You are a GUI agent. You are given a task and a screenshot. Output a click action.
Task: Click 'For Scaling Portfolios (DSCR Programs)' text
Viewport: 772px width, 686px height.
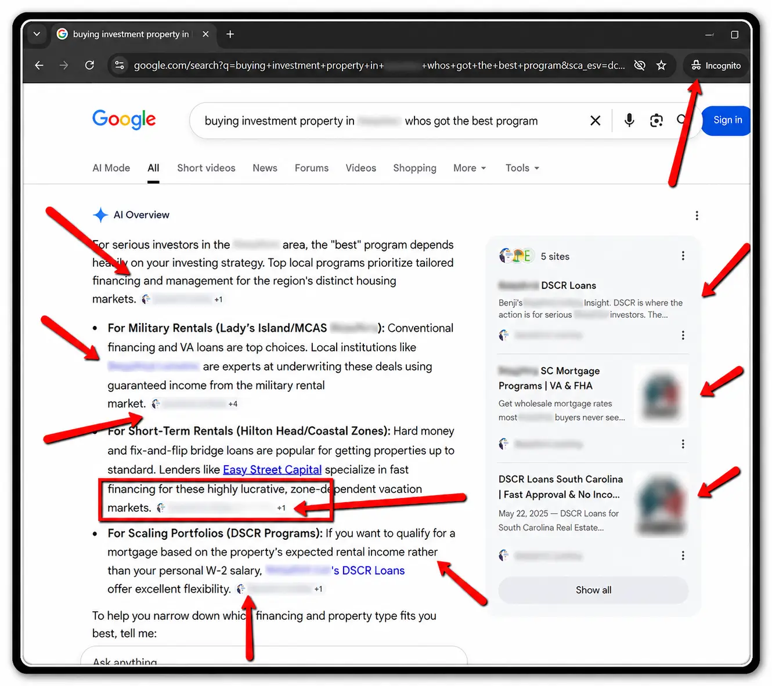click(x=215, y=533)
